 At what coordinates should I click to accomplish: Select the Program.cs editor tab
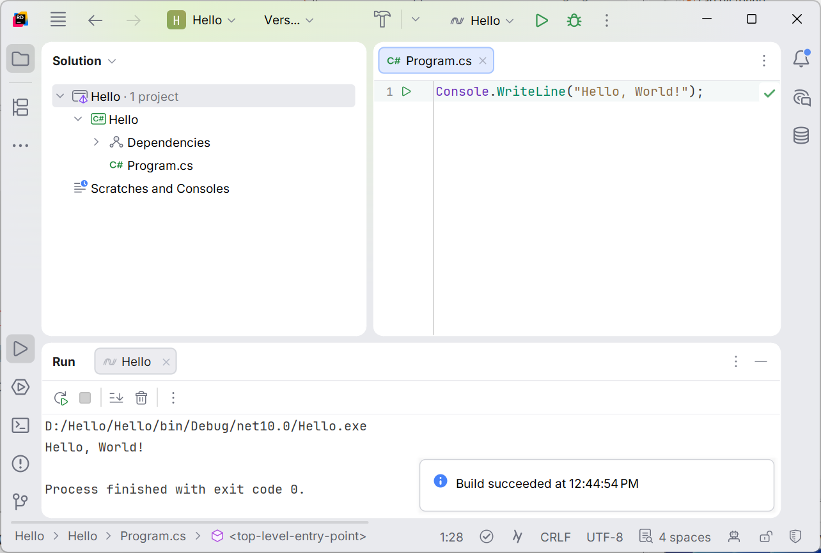tap(436, 61)
